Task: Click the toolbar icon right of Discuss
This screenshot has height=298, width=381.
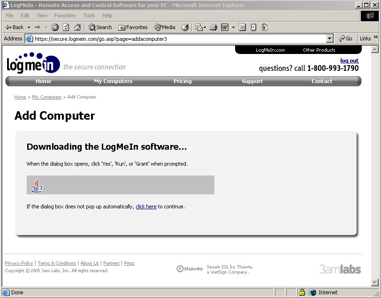Action: (253, 27)
